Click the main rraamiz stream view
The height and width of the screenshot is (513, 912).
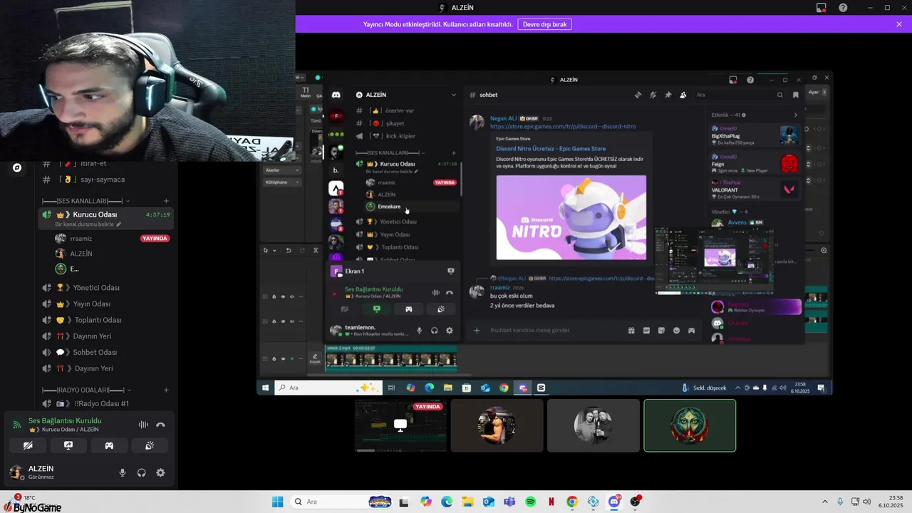544,233
